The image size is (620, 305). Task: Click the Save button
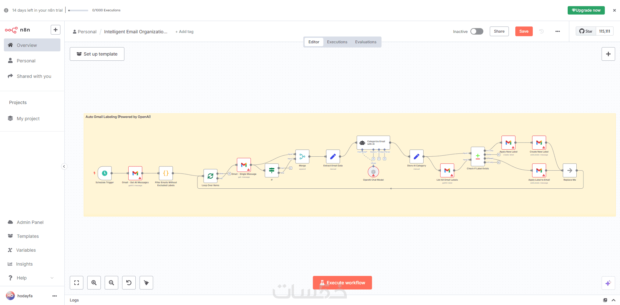click(524, 31)
